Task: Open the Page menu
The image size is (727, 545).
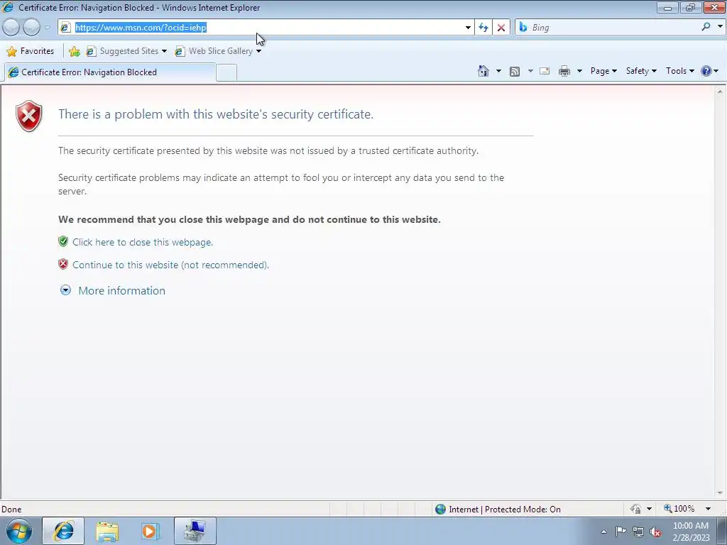Action: point(603,71)
